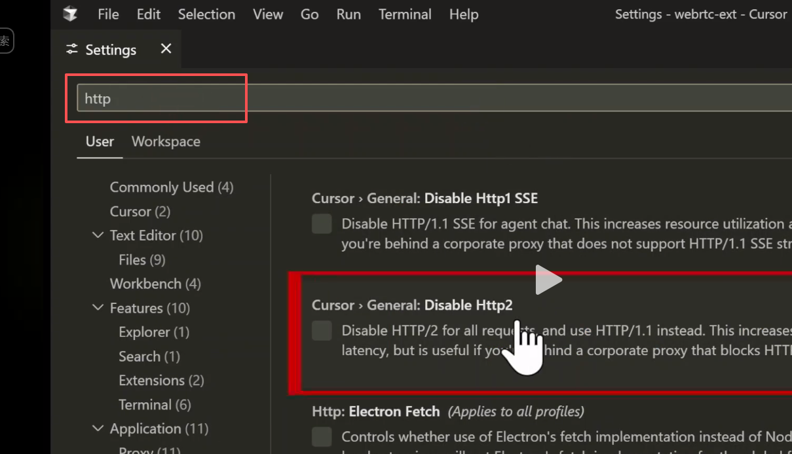Collapse the Features tree section
The width and height of the screenshot is (792, 454).
tap(98, 308)
